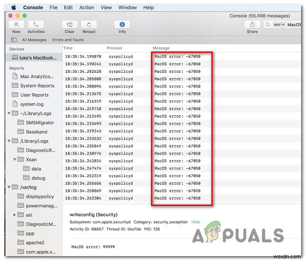Open system.log file
The height and width of the screenshot is (261, 306).
28,104
